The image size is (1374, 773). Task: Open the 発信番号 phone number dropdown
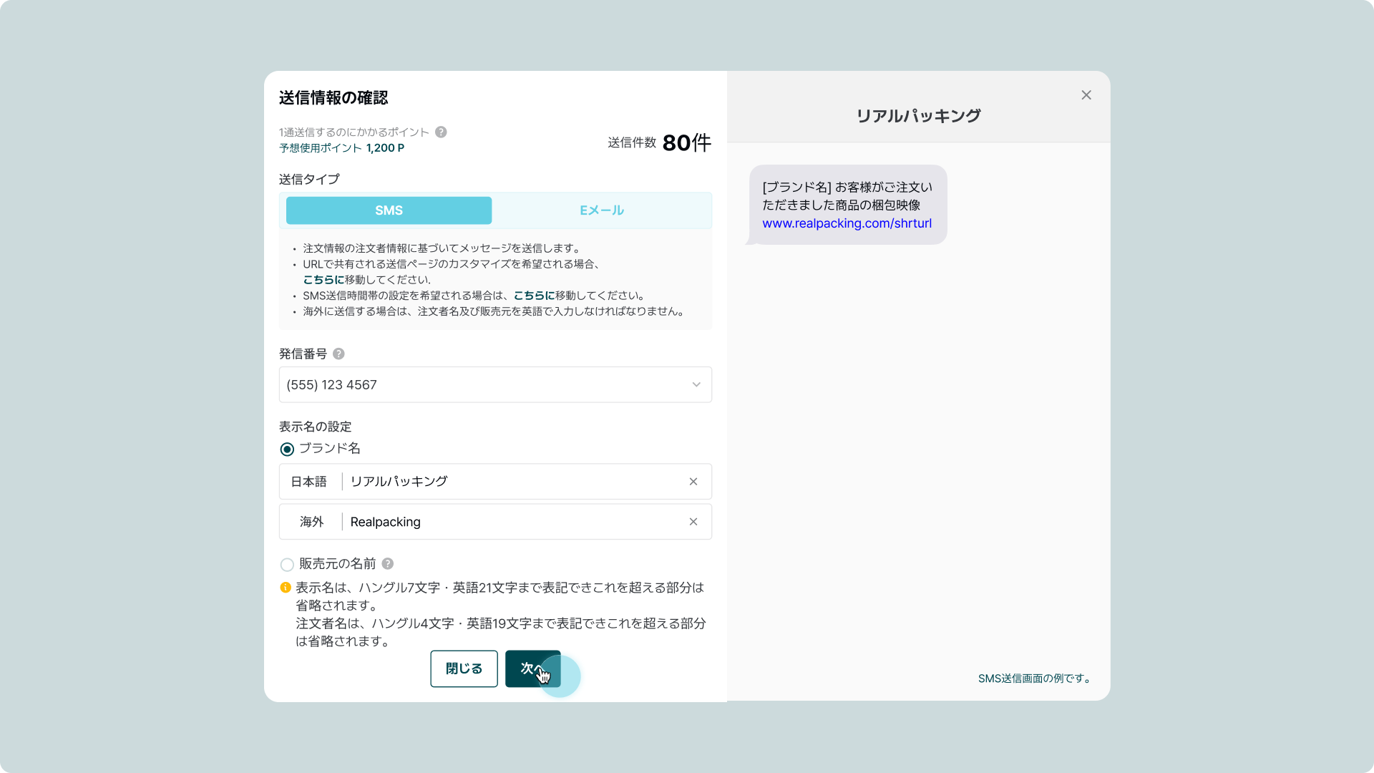[487, 385]
